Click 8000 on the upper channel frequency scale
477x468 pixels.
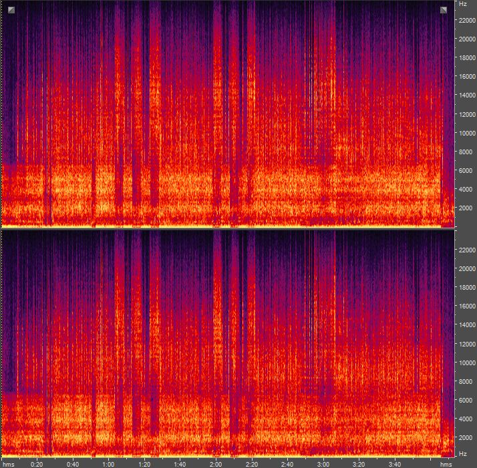pyautogui.click(x=466, y=152)
